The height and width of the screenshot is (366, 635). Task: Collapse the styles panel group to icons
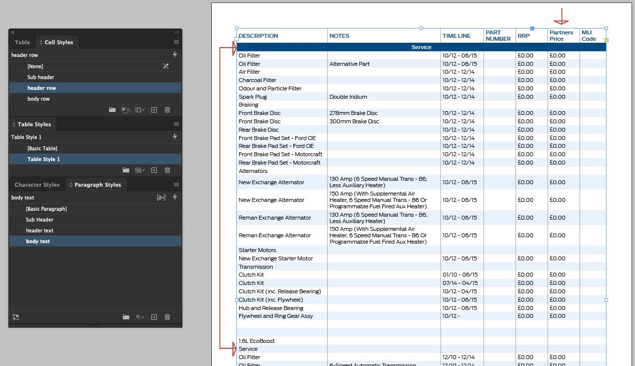point(177,32)
